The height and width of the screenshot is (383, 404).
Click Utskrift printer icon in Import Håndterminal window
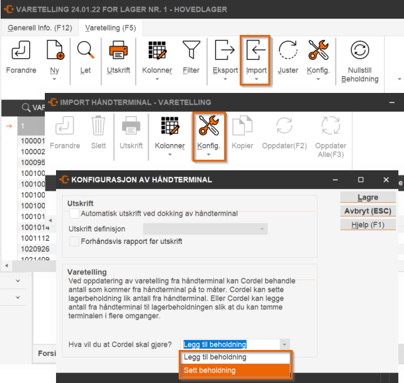tap(131, 125)
